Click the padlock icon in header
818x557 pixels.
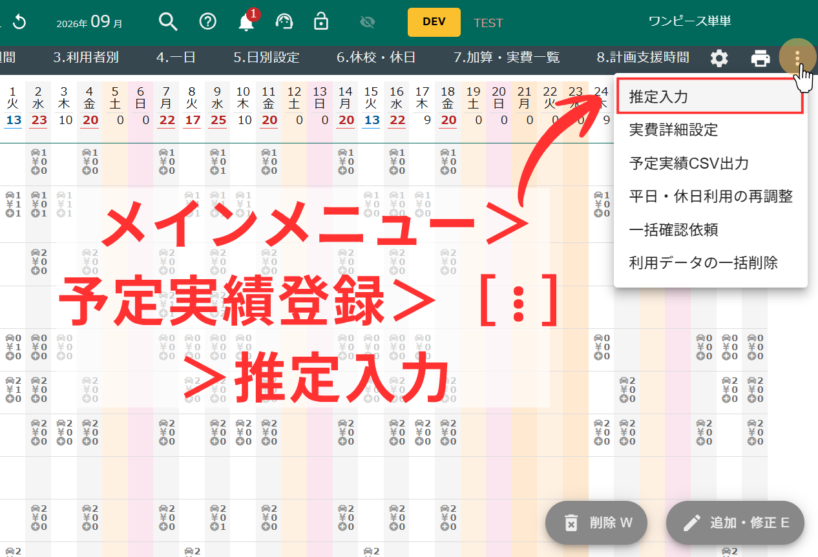pyautogui.click(x=320, y=22)
